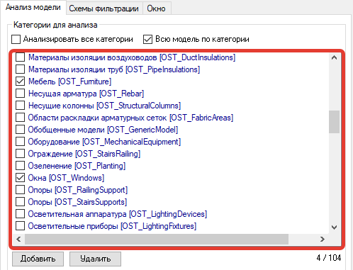Check Осветительная аппаратура checkbox
Image resolution: width=353 pixels, height=270 pixels.
tap(20, 214)
